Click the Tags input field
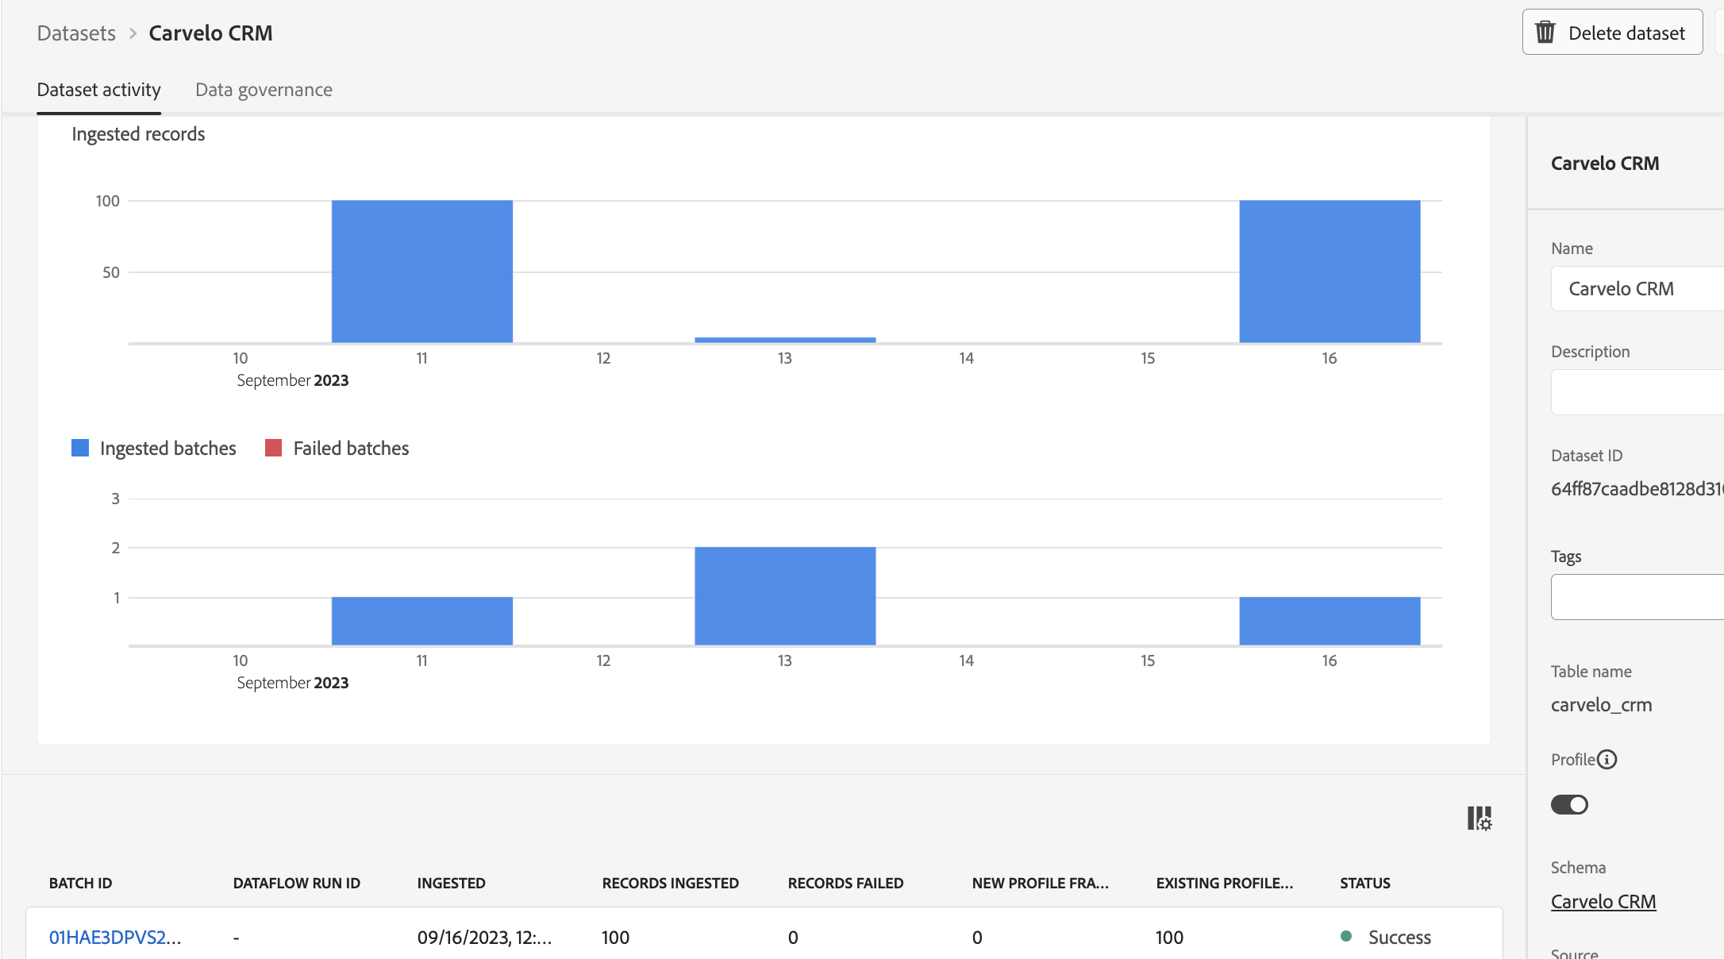 click(x=1637, y=597)
